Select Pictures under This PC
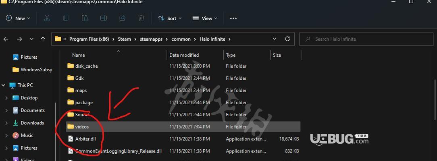This screenshot has width=437, height=161. tap(29, 148)
